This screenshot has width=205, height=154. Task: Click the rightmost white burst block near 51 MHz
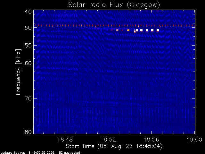coord(158,30)
